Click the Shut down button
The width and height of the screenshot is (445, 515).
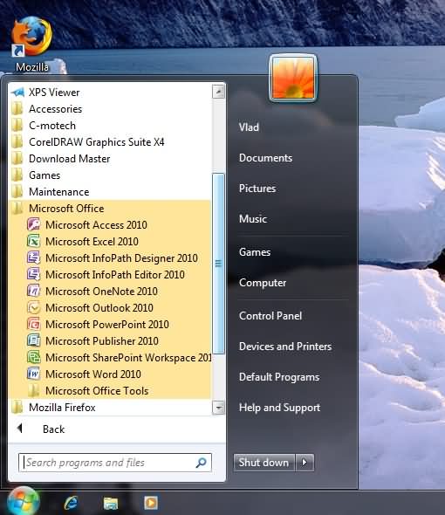coord(264,463)
